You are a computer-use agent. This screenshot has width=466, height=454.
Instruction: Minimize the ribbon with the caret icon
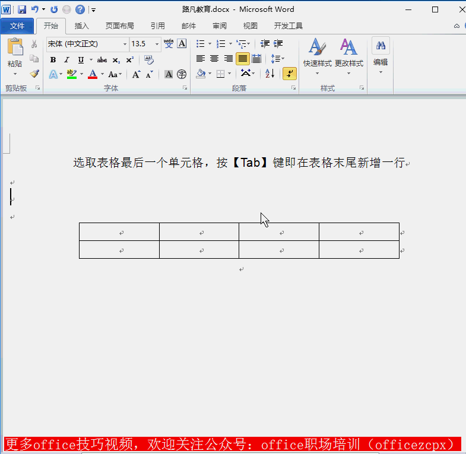457,26
